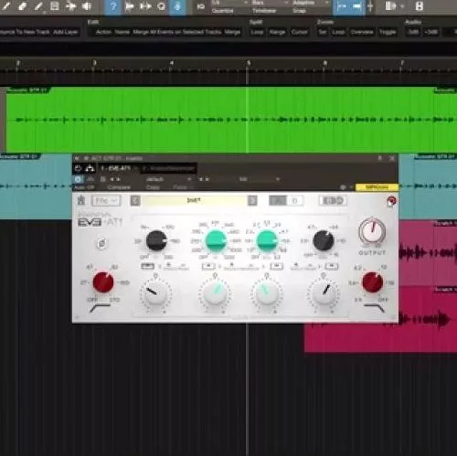Toggle low band shape switch

pyautogui.click(x=148, y=266)
